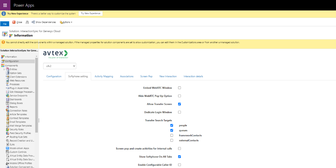Click Show Dependencies label in toolbar
336x168 pixels.
(46, 22)
